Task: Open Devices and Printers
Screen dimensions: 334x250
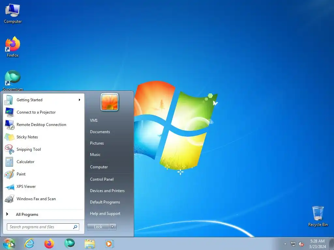Action: pos(107,191)
